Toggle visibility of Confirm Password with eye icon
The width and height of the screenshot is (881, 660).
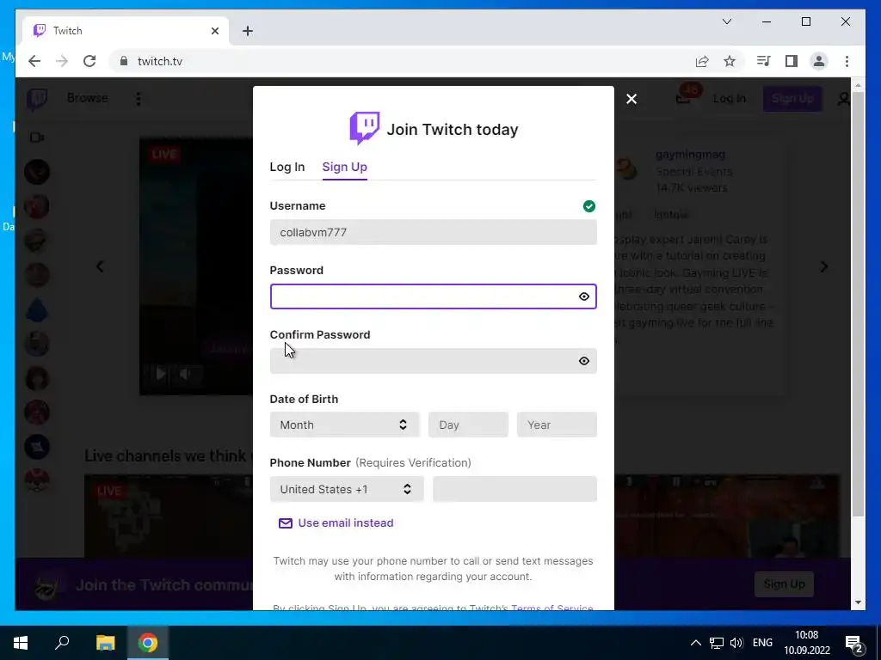tap(584, 361)
